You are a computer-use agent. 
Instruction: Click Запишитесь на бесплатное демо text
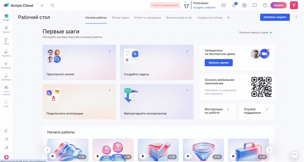(x=220, y=52)
